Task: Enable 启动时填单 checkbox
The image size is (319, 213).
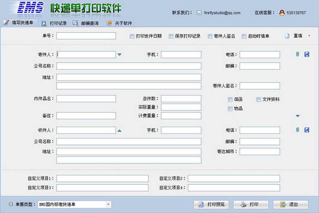Action: [244, 36]
